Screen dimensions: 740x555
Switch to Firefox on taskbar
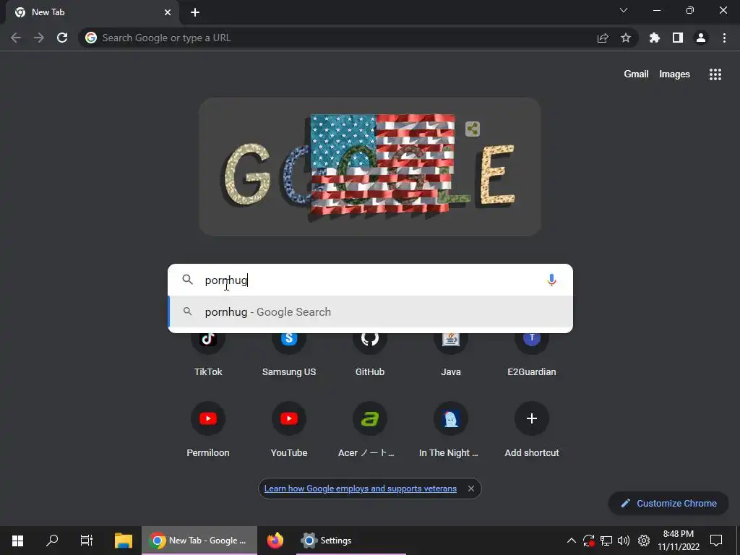(x=275, y=541)
